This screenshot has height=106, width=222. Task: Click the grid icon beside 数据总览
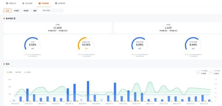click(7, 3)
